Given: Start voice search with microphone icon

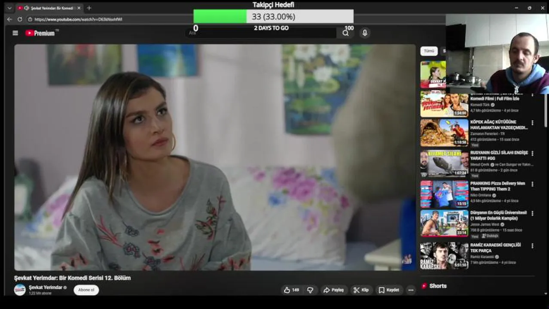Looking at the screenshot, I should point(365,33).
